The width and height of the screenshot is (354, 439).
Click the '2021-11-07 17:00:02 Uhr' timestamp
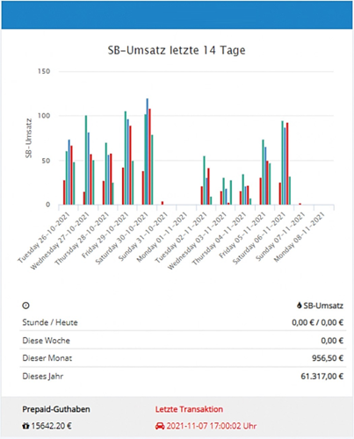click(x=212, y=426)
